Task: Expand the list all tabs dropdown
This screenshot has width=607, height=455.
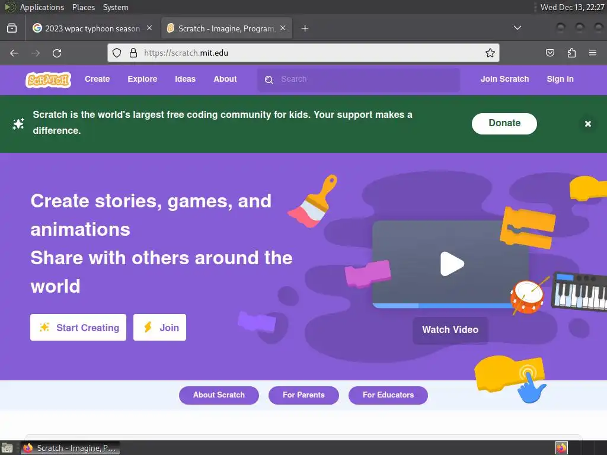Action: tap(517, 28)
